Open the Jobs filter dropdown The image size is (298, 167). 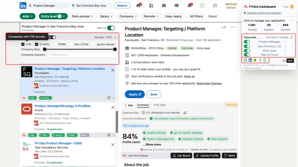coord(28,16)
